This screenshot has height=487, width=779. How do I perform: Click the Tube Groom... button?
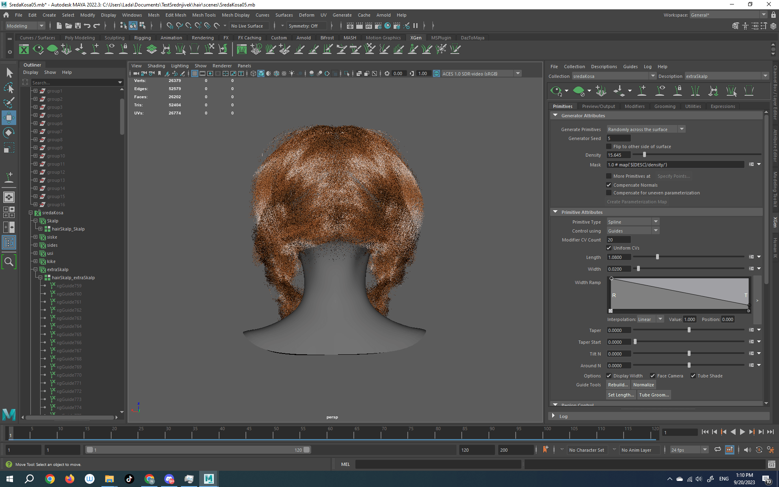click(x=654, y=395)
